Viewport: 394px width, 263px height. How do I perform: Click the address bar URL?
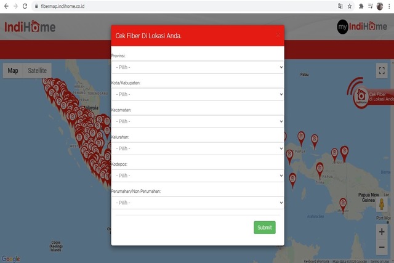pos(63,6)
